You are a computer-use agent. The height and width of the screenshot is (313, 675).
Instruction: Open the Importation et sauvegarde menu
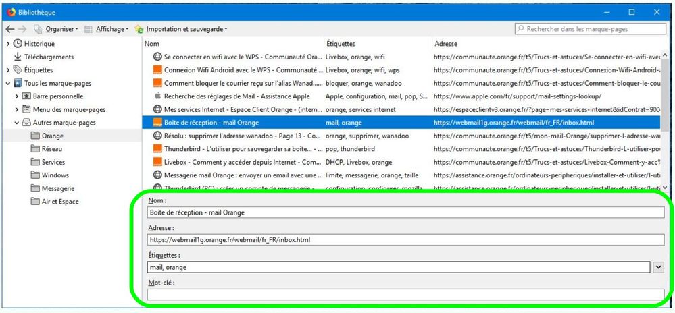[x=181, y=29]
